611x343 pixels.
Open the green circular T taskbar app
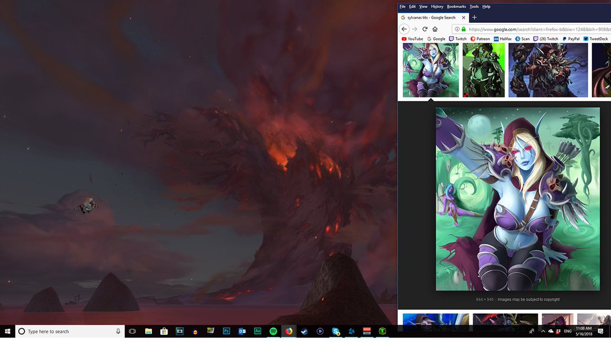(382, 331)
